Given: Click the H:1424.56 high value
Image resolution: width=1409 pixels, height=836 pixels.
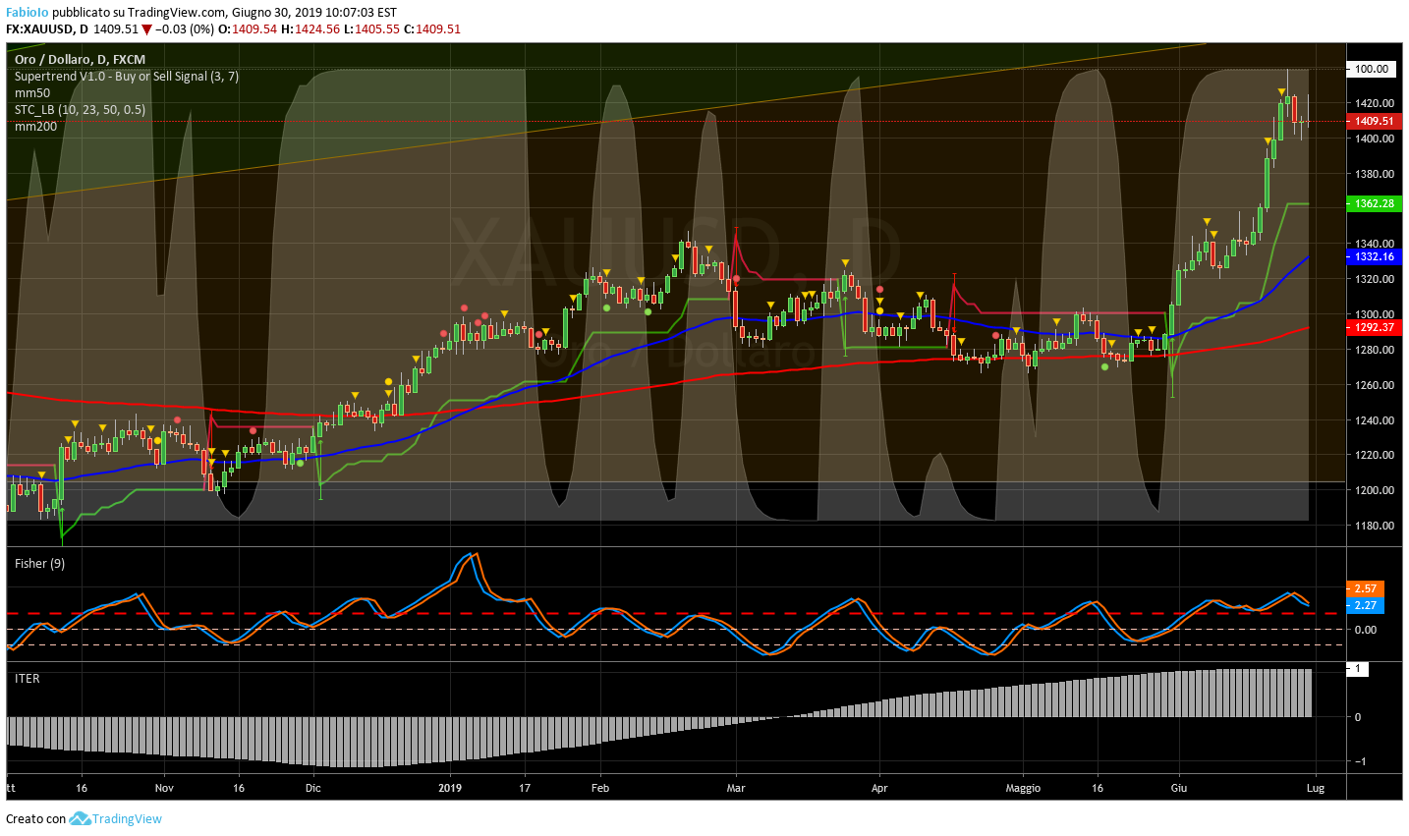Looking at the screenshot, I should coord(310,29).
